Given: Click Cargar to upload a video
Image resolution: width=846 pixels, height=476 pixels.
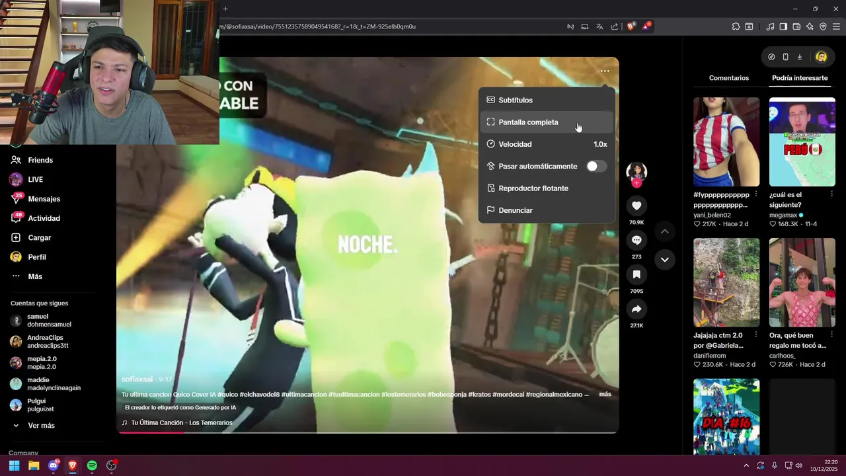Looking at the screenshot, I should pyautogui.click(x=32, y=237).
